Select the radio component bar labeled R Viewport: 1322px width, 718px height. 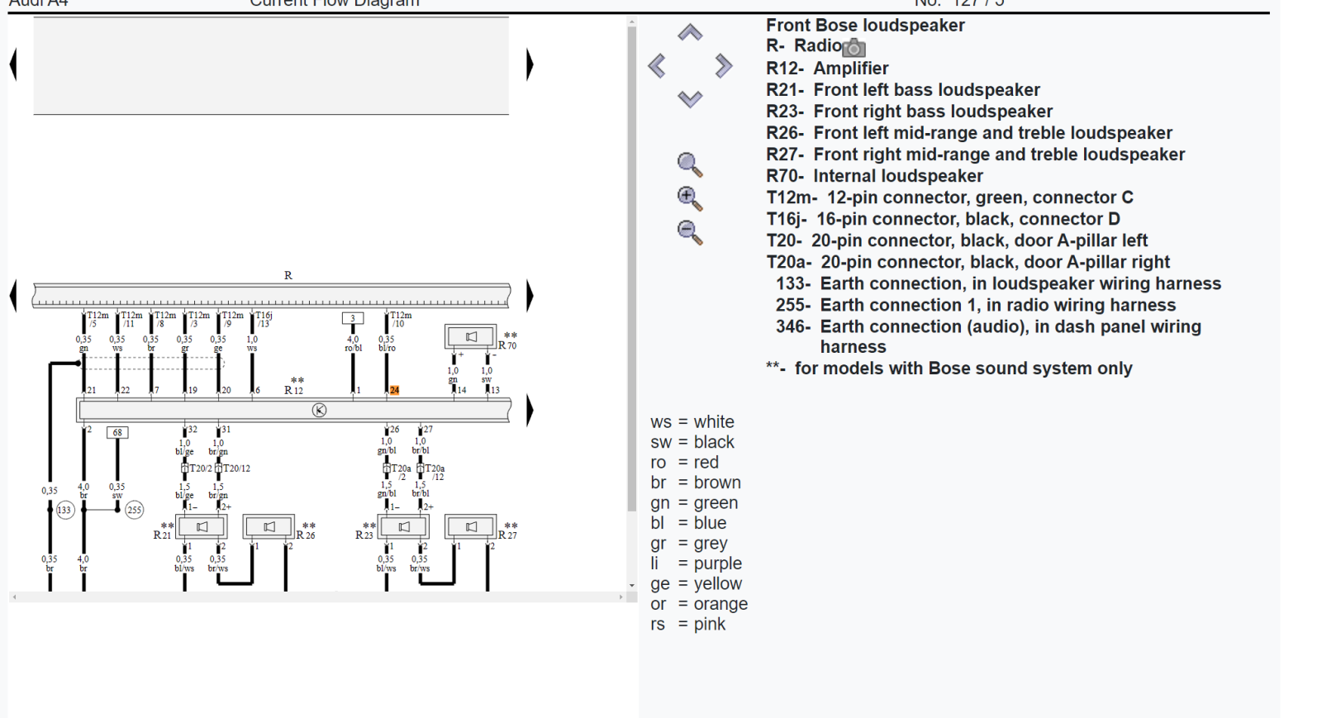pos(271,295)
